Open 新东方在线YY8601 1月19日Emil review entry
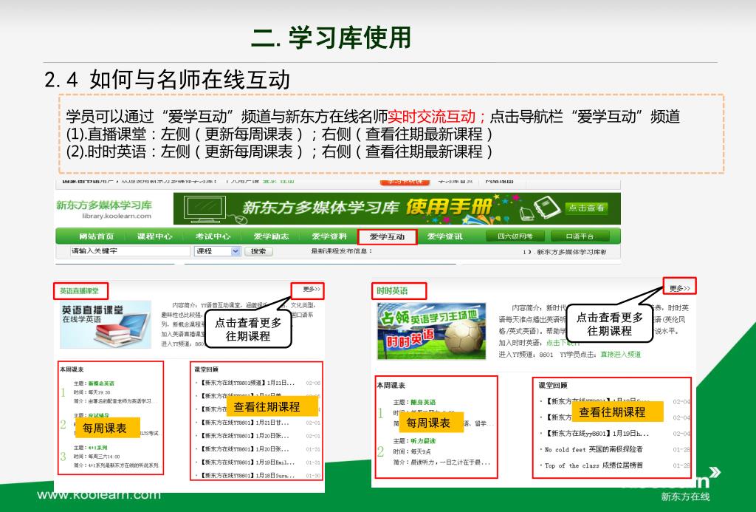Viewport: 756px width, 512px height. pyautogui.click(x=247, y=462)
